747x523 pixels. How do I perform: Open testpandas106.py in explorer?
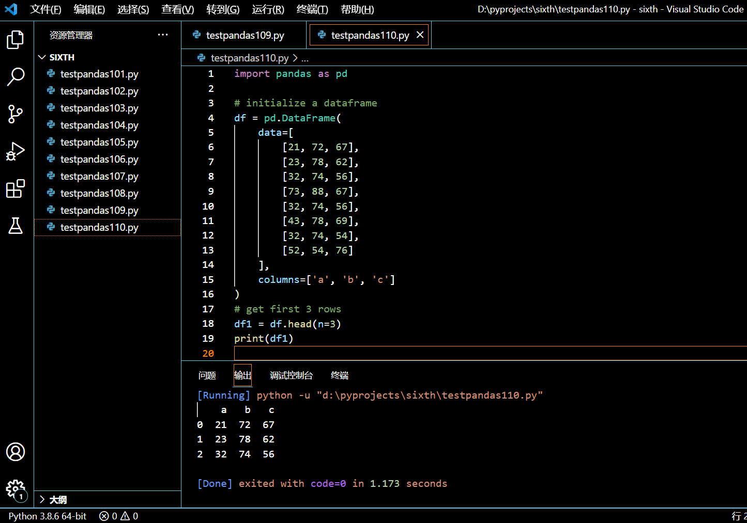click(108, 159)
